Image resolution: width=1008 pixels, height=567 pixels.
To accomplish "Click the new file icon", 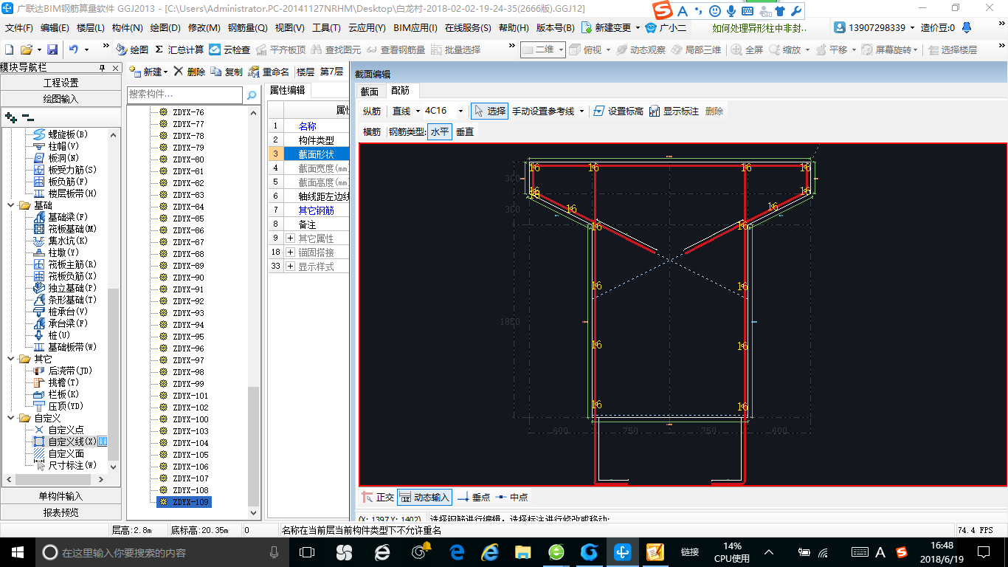I will (x=9, y=49).
